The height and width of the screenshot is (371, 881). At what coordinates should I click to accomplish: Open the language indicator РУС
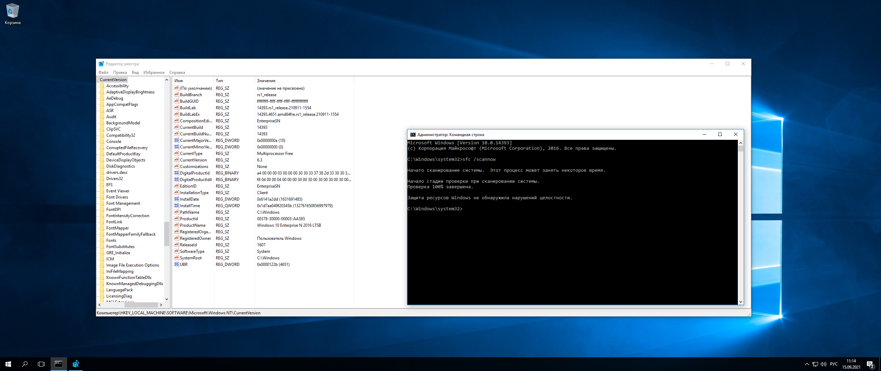(x=834, y=364)
